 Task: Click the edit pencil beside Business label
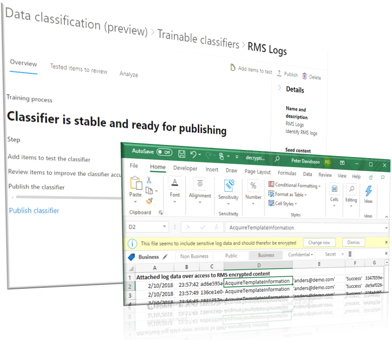tap(165, 256)
